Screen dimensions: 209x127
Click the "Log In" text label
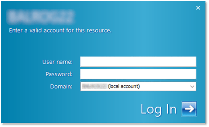tap(159, 110)
